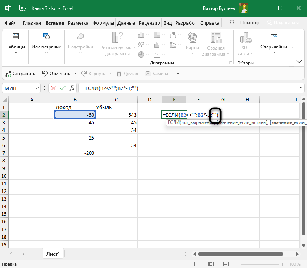Expand the Name Box dropdown showing МИН
Viewport: 307px width, 268px height.
(x=37, y=88)
